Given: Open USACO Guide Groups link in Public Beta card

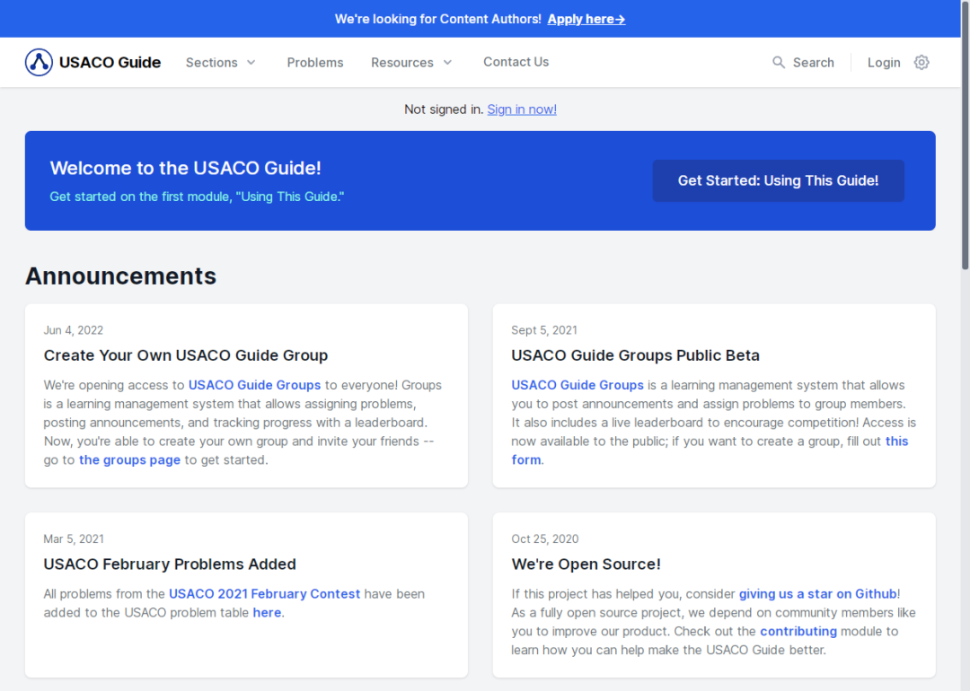Looking at the screenshot, I should coord(578,385).
